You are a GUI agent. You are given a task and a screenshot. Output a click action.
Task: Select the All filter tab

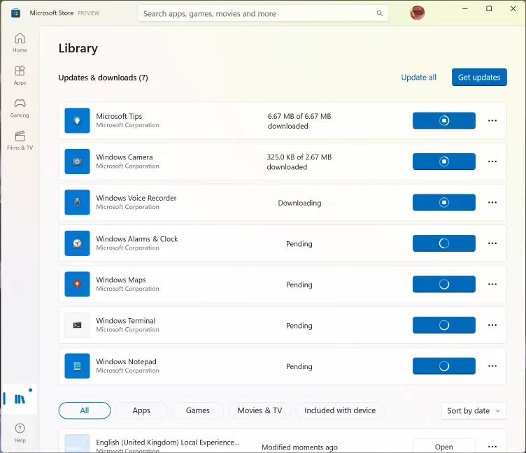[x=85, y=410]
